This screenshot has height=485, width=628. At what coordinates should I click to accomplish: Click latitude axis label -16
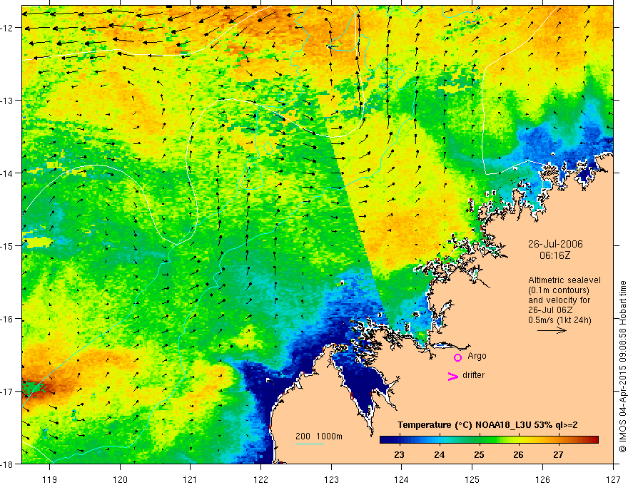tap(7, 319)
